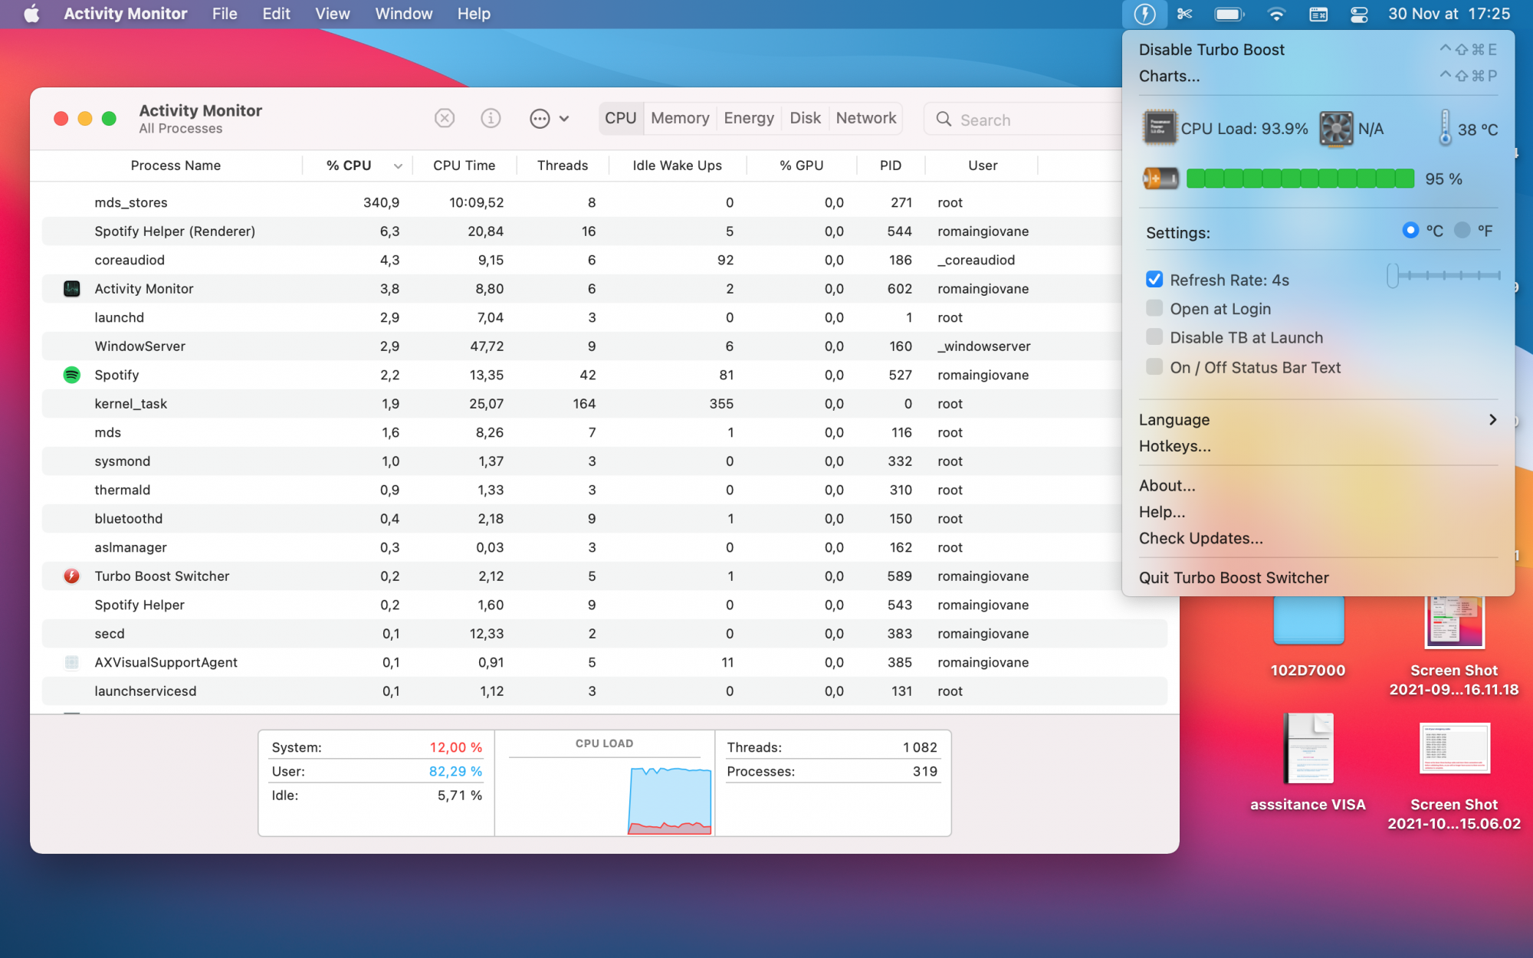Click Quit Turbo Boost Switcher
Viewport: 1533px width, 958px height.
pyautogui.click(x=1233, y=578)
